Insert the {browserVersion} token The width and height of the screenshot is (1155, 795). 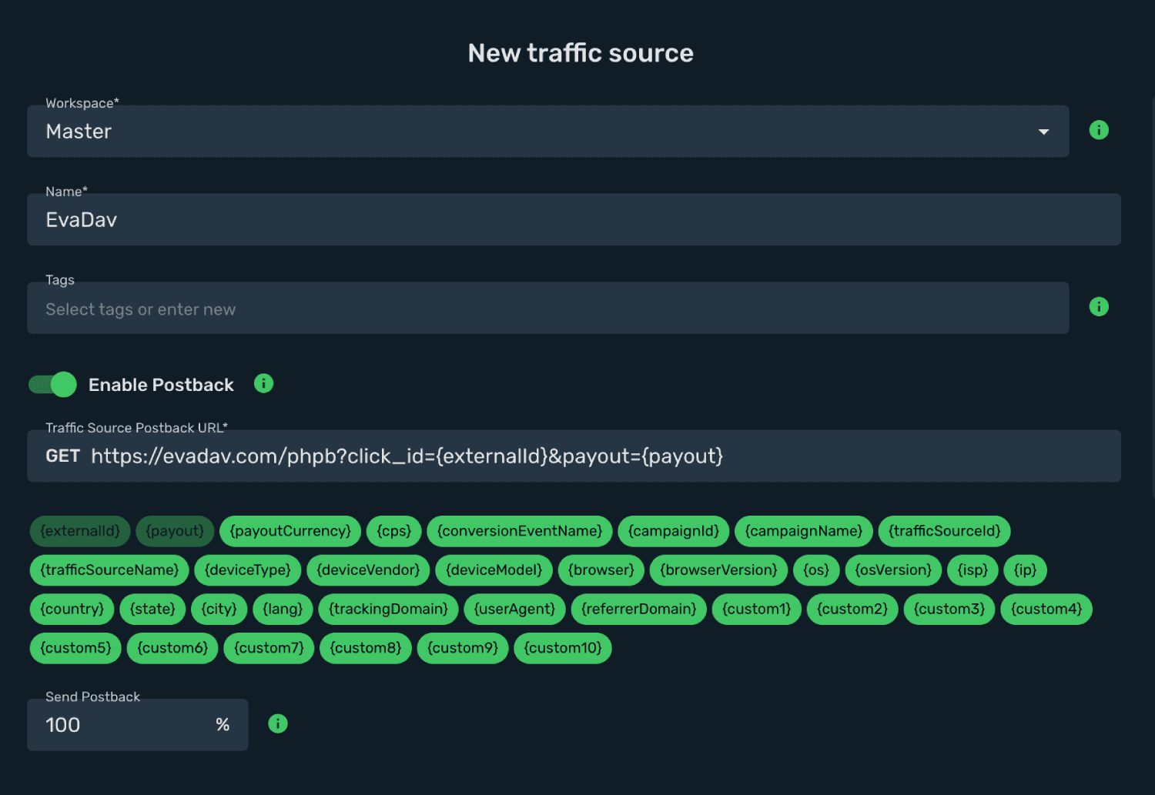[x=718, y=570]
